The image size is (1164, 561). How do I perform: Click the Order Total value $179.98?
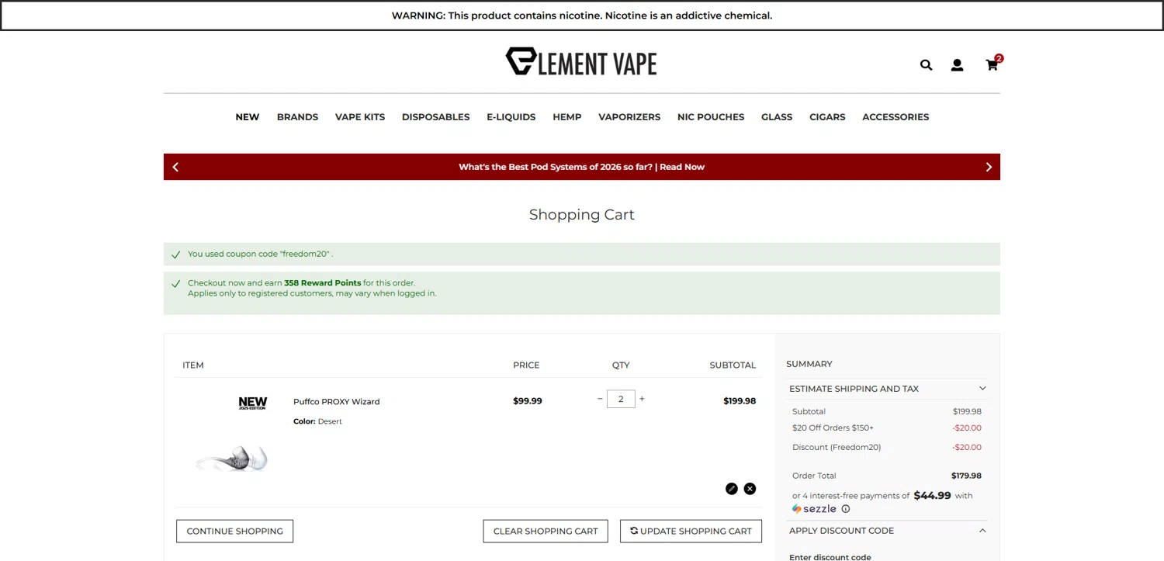pos(966,476)
